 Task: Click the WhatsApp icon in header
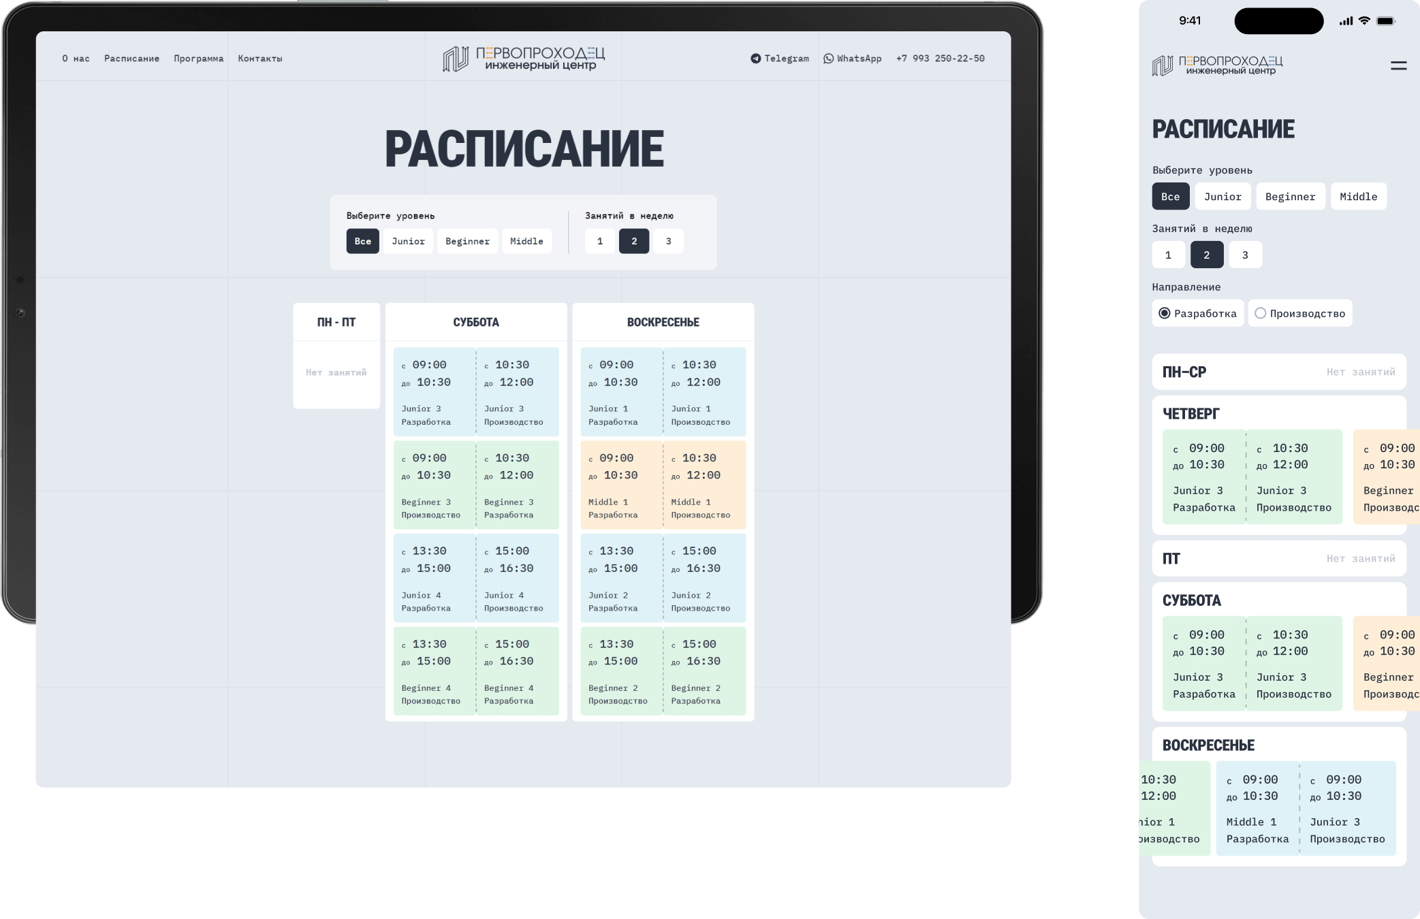828,59
